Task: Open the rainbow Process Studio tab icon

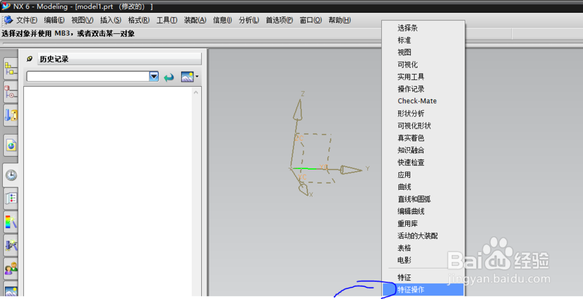Action: click(x=11, y=222)
